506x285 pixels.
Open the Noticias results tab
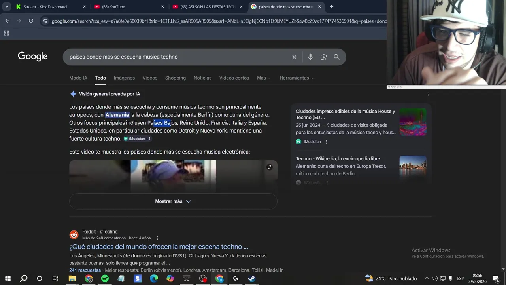pos(202,78)
